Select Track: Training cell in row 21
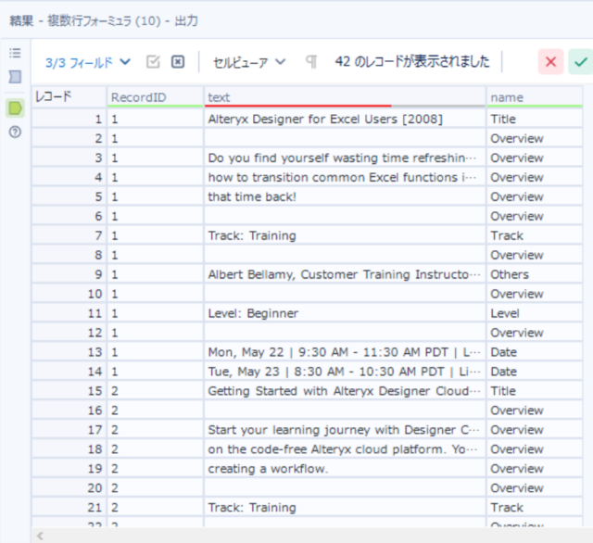This screenshot has height=543, width=593. pyautogui.click(x=345, y=508)
